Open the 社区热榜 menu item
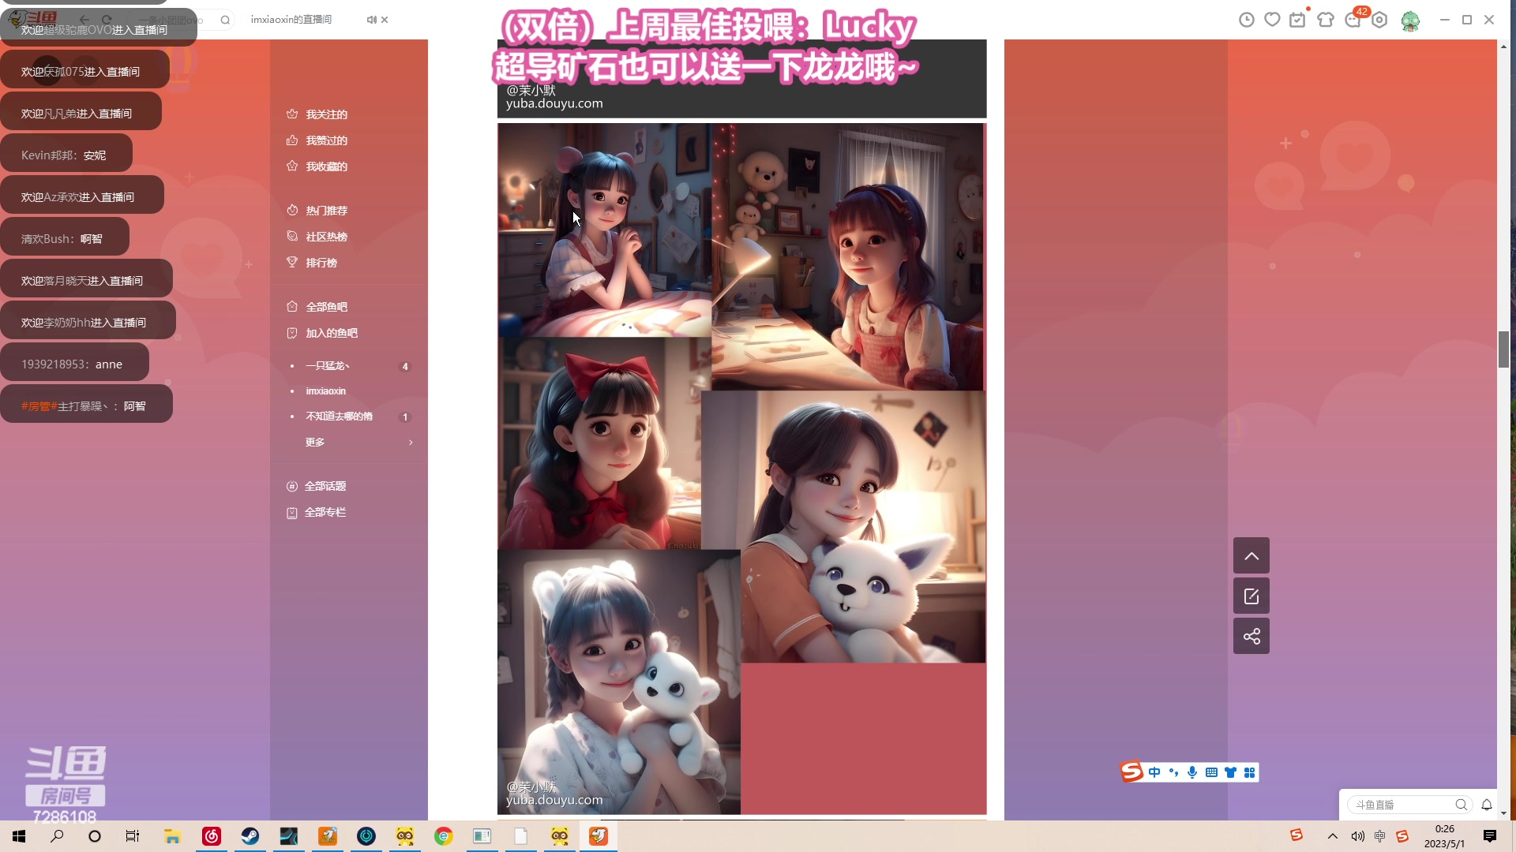Image resolution: width=1516 pixels, height=852 pixels. pos(327,236)
